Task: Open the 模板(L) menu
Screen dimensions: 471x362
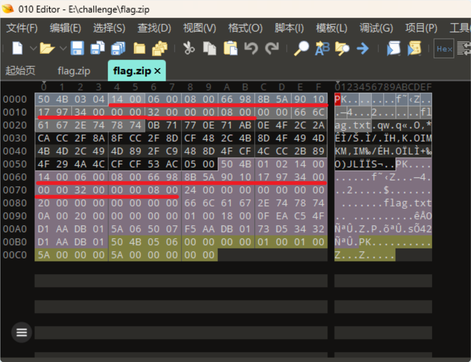Action: click(331, 28)
